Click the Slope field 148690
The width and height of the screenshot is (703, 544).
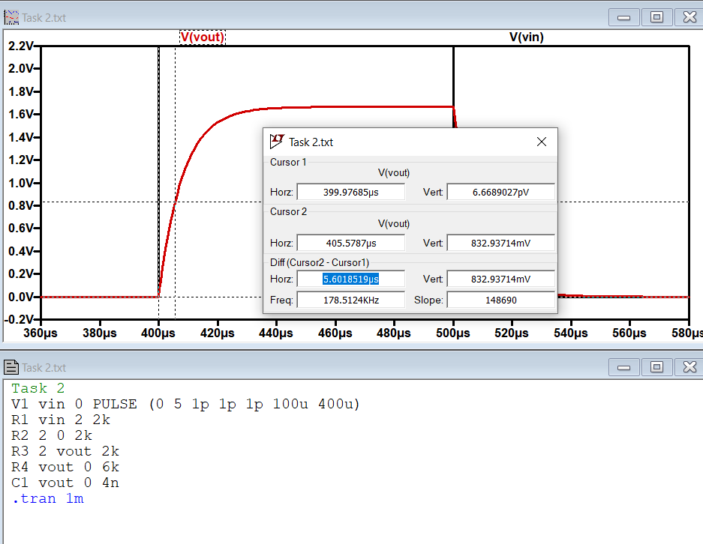point(500,300)
